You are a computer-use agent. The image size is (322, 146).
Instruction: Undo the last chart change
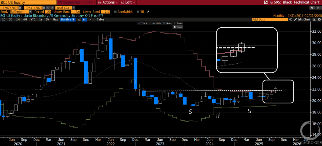tap(312, 8)
